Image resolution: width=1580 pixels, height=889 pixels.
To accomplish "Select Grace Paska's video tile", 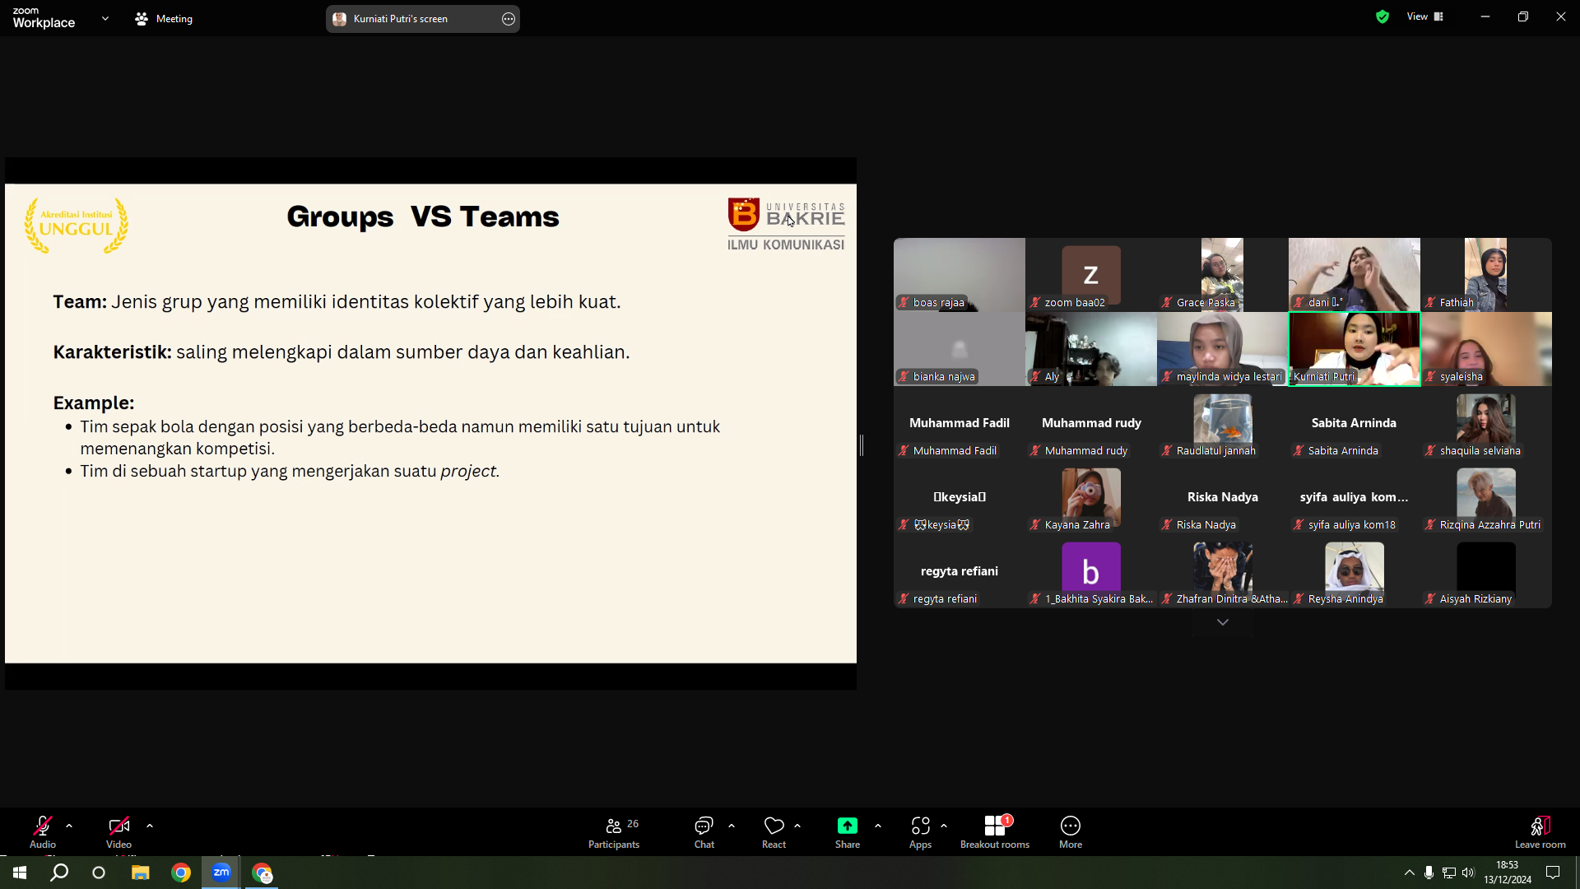I will [1223, 275].
